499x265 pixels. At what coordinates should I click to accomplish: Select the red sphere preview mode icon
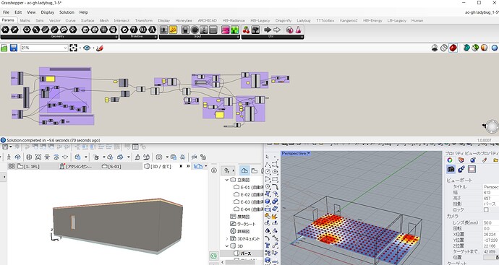453,48
